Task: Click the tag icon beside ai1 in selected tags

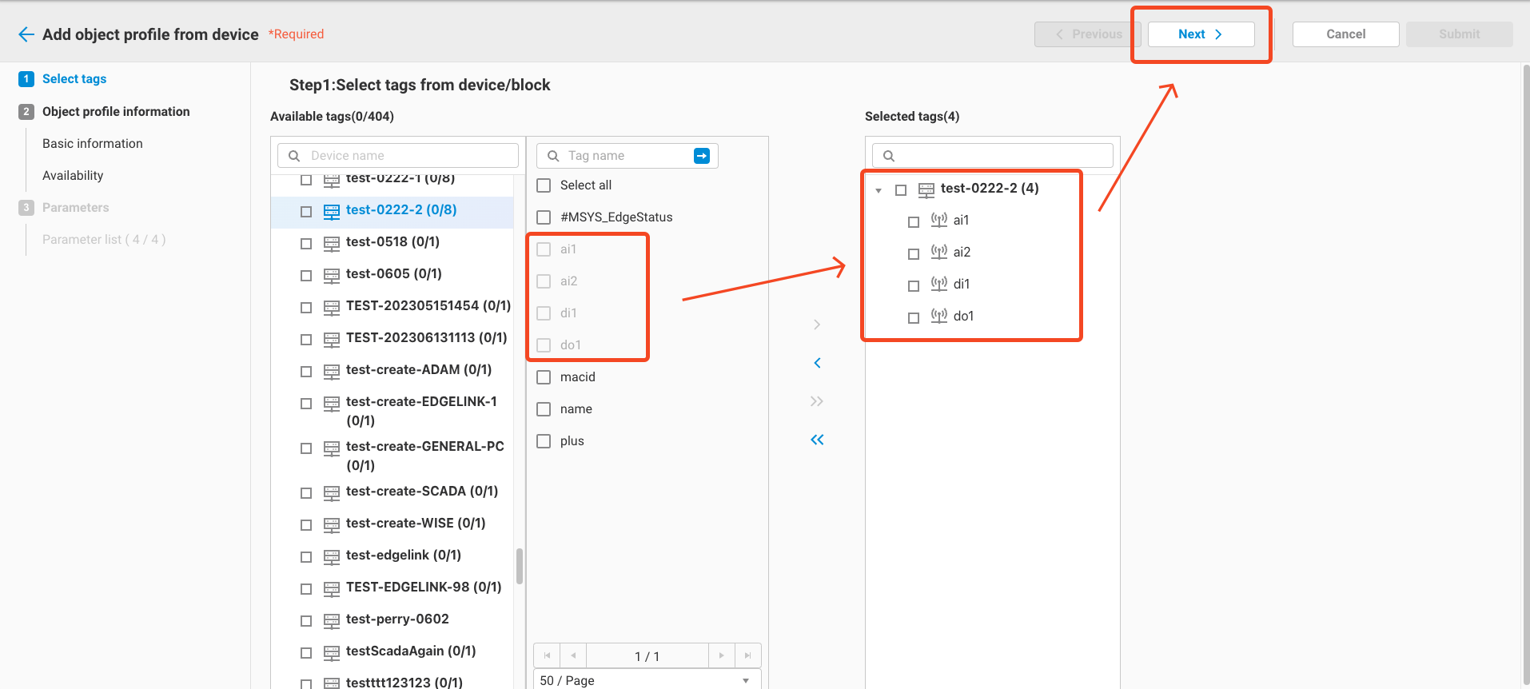Action: pyautogui.click(x=938, y=221)
